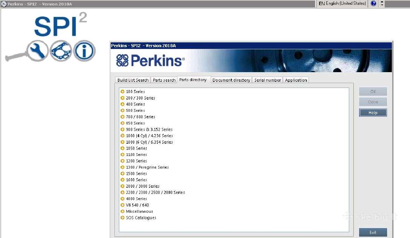Select the '2000 / 3000 Series' text label
410x238 pixels.
[x=142, y=186]
